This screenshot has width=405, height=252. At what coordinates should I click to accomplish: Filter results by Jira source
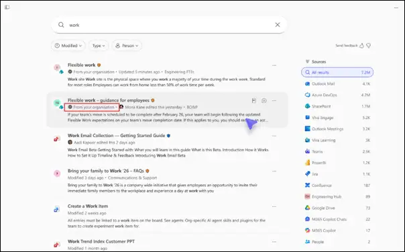click(337, 174)
